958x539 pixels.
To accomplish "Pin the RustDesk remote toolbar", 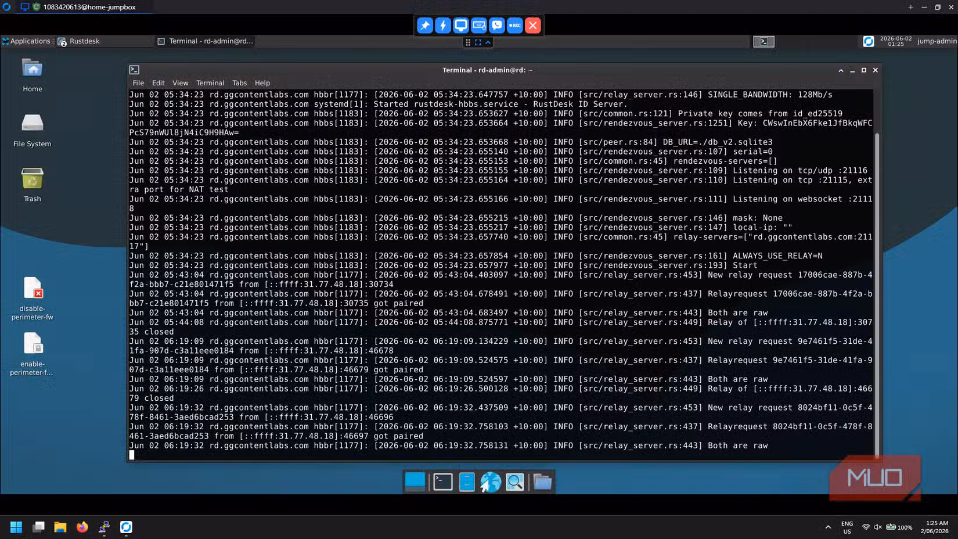I will point(425,26).
